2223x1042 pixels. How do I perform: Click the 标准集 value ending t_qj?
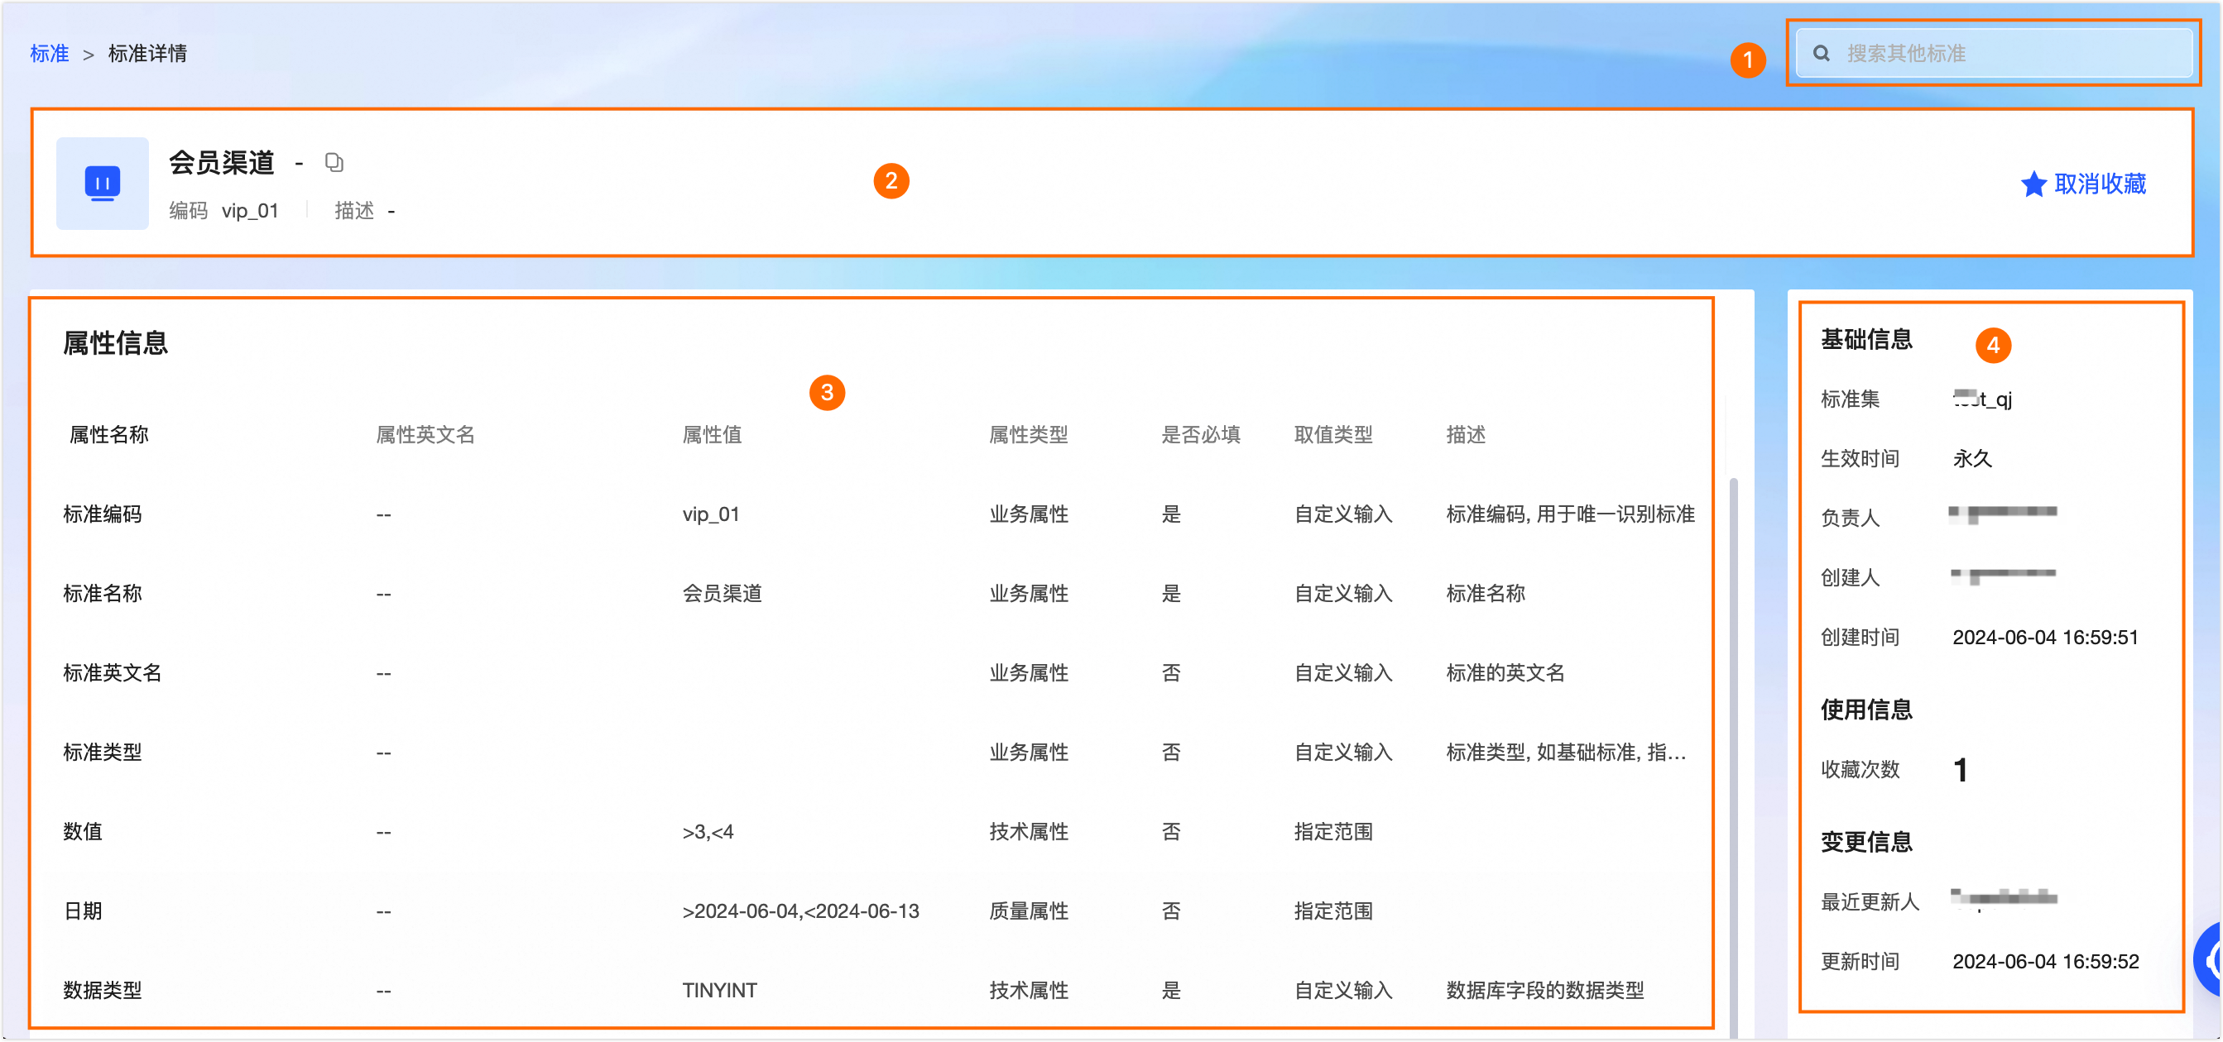click(x=1982, y=399)
